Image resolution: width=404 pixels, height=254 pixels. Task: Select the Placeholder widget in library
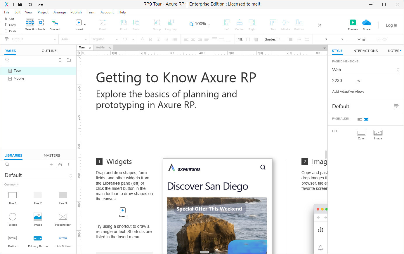(x=63, y=219)
